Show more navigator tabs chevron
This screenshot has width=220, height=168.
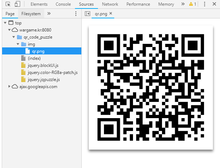point(49,13)
